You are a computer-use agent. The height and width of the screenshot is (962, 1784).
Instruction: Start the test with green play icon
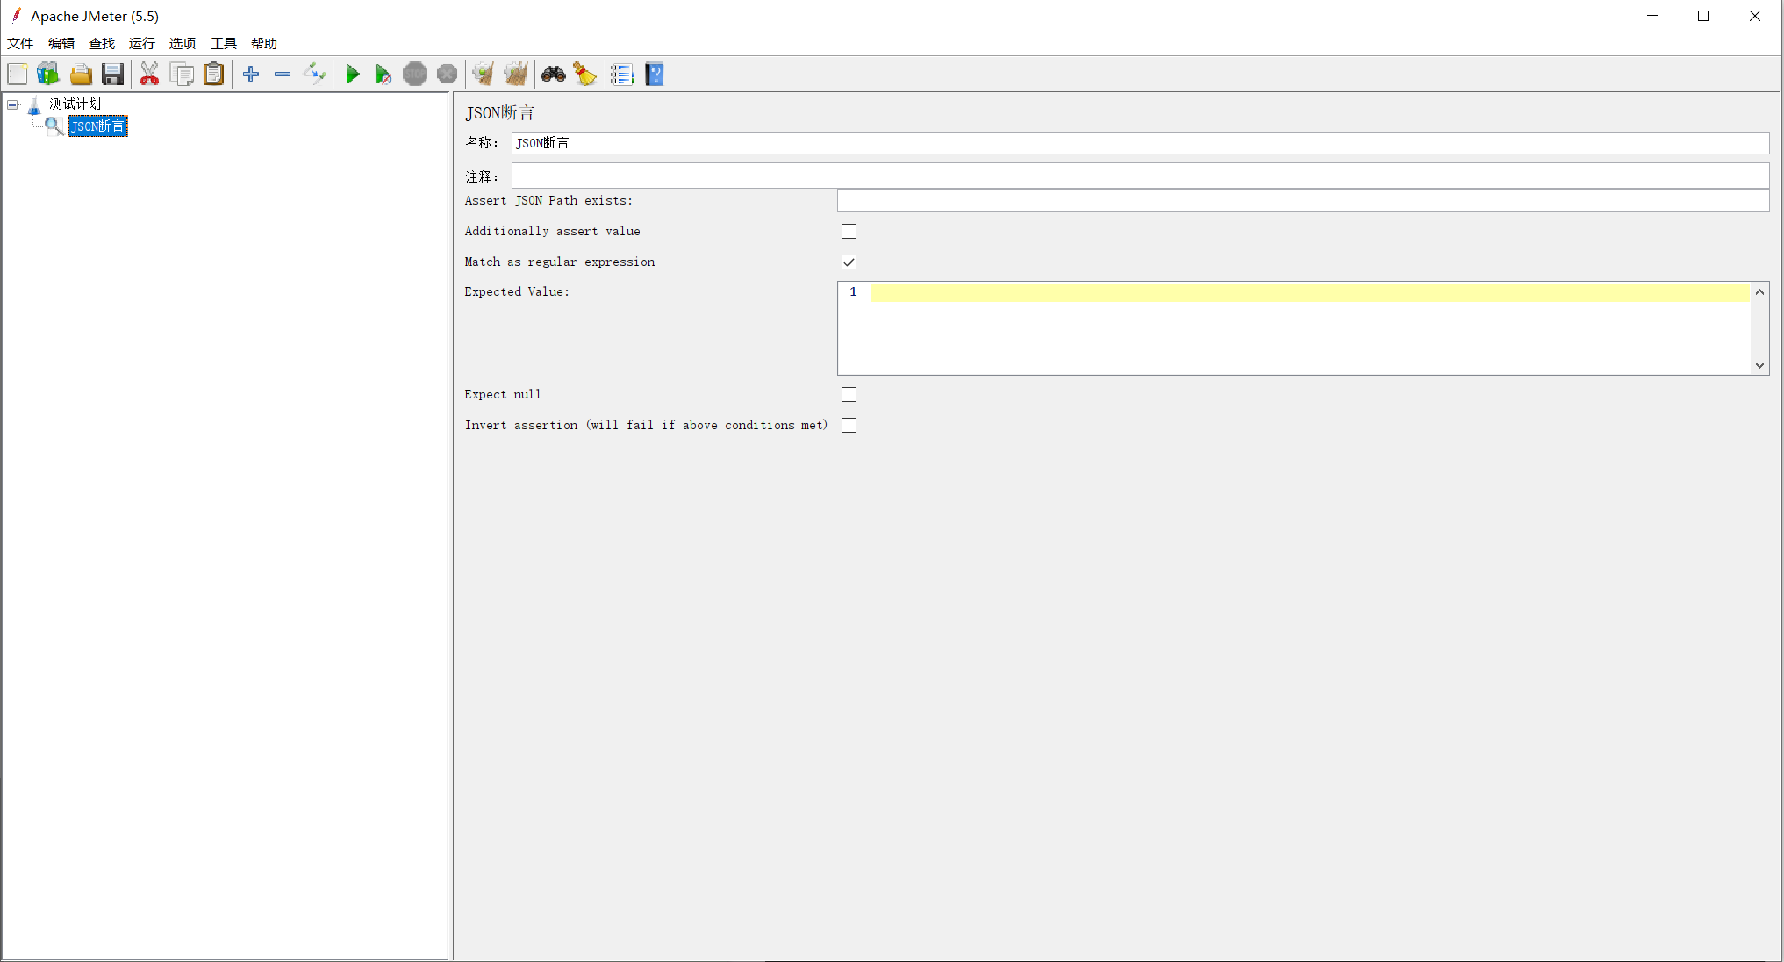(x=352, y=75)
